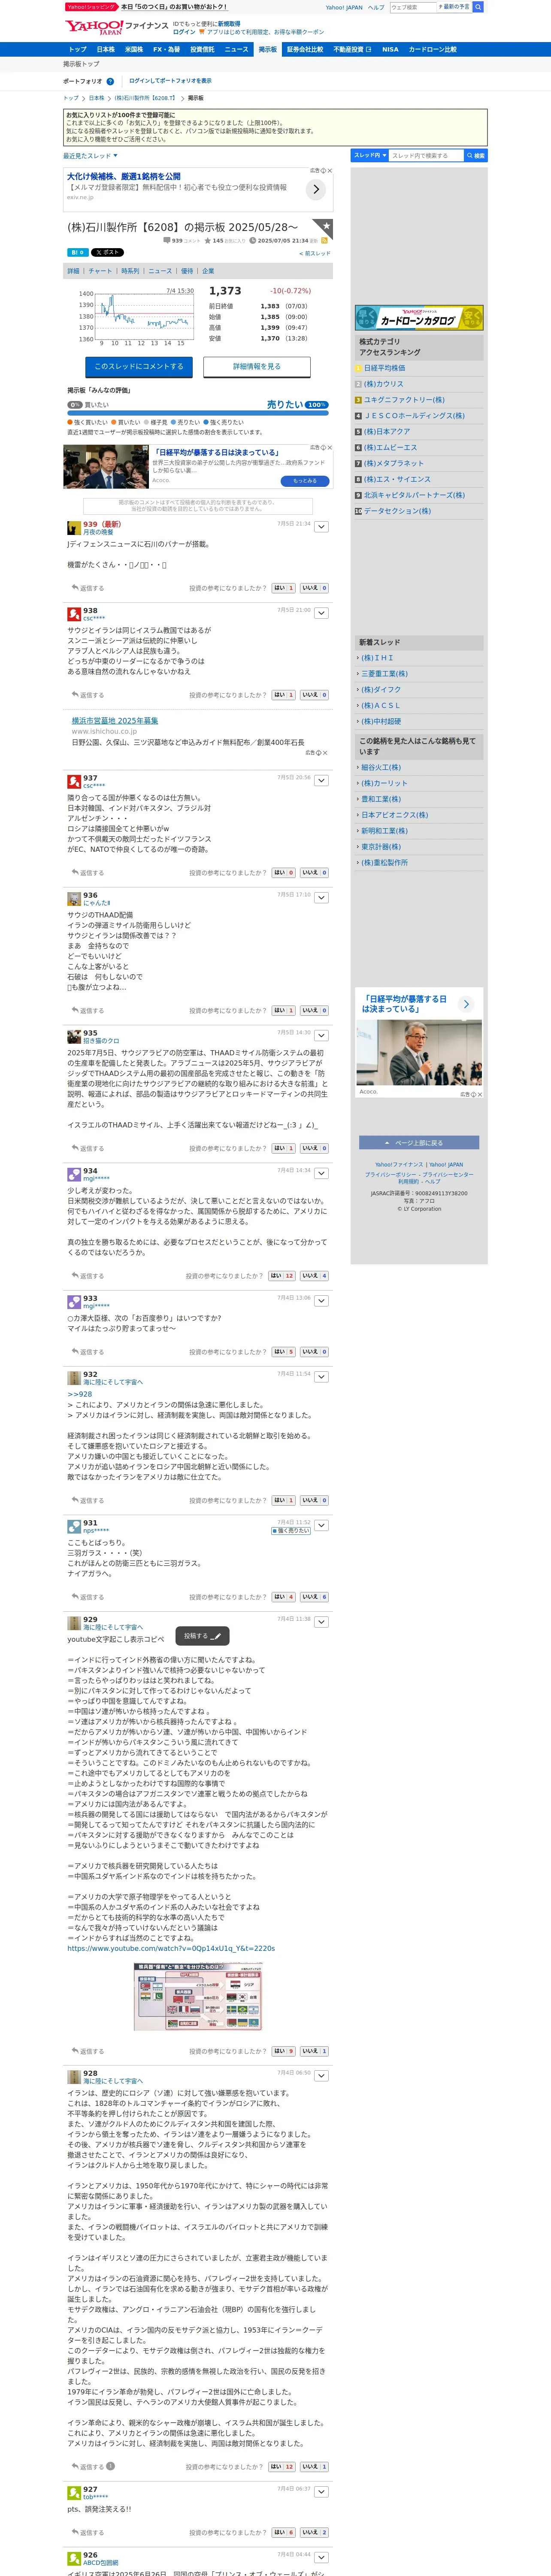Vote はい on post 928
Screen dimensions: 551x2576
[283, 2466]
